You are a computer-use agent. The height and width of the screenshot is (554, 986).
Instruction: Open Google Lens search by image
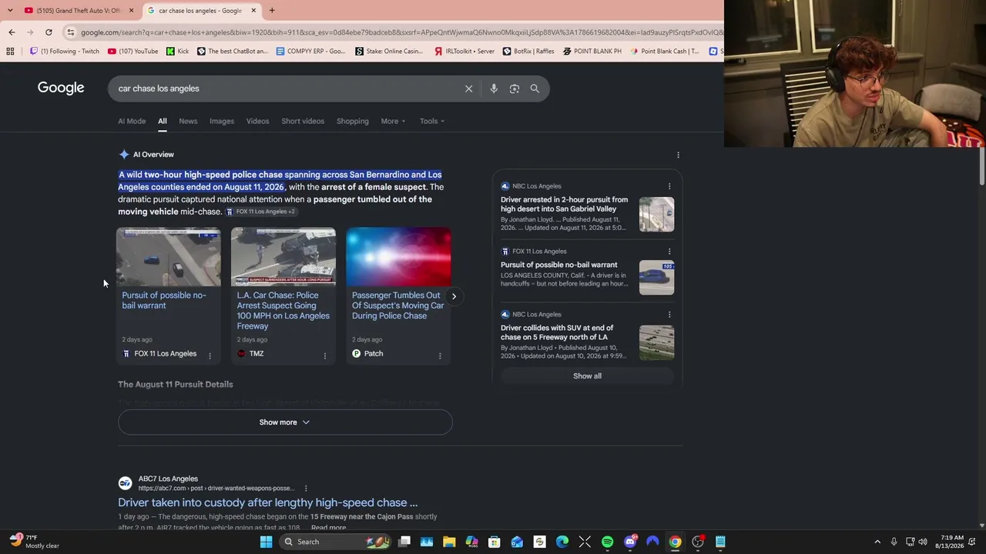click(515, 88)
